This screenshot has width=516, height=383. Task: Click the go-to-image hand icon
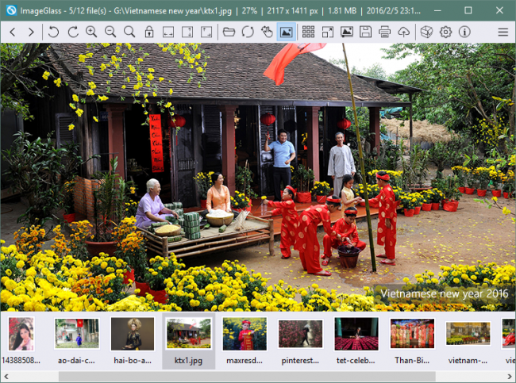point(267,32)
